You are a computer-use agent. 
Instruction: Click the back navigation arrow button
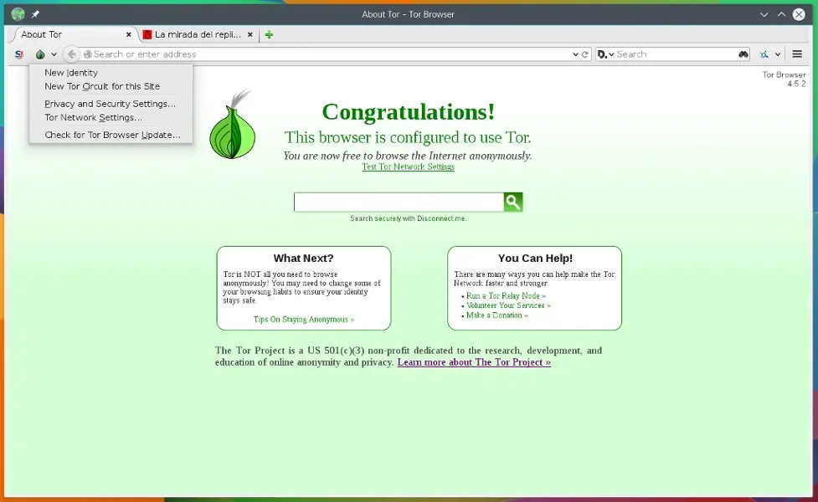coord(72,54)
